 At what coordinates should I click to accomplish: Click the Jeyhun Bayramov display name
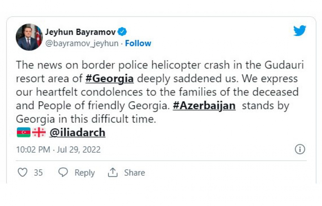coord(80,32)
